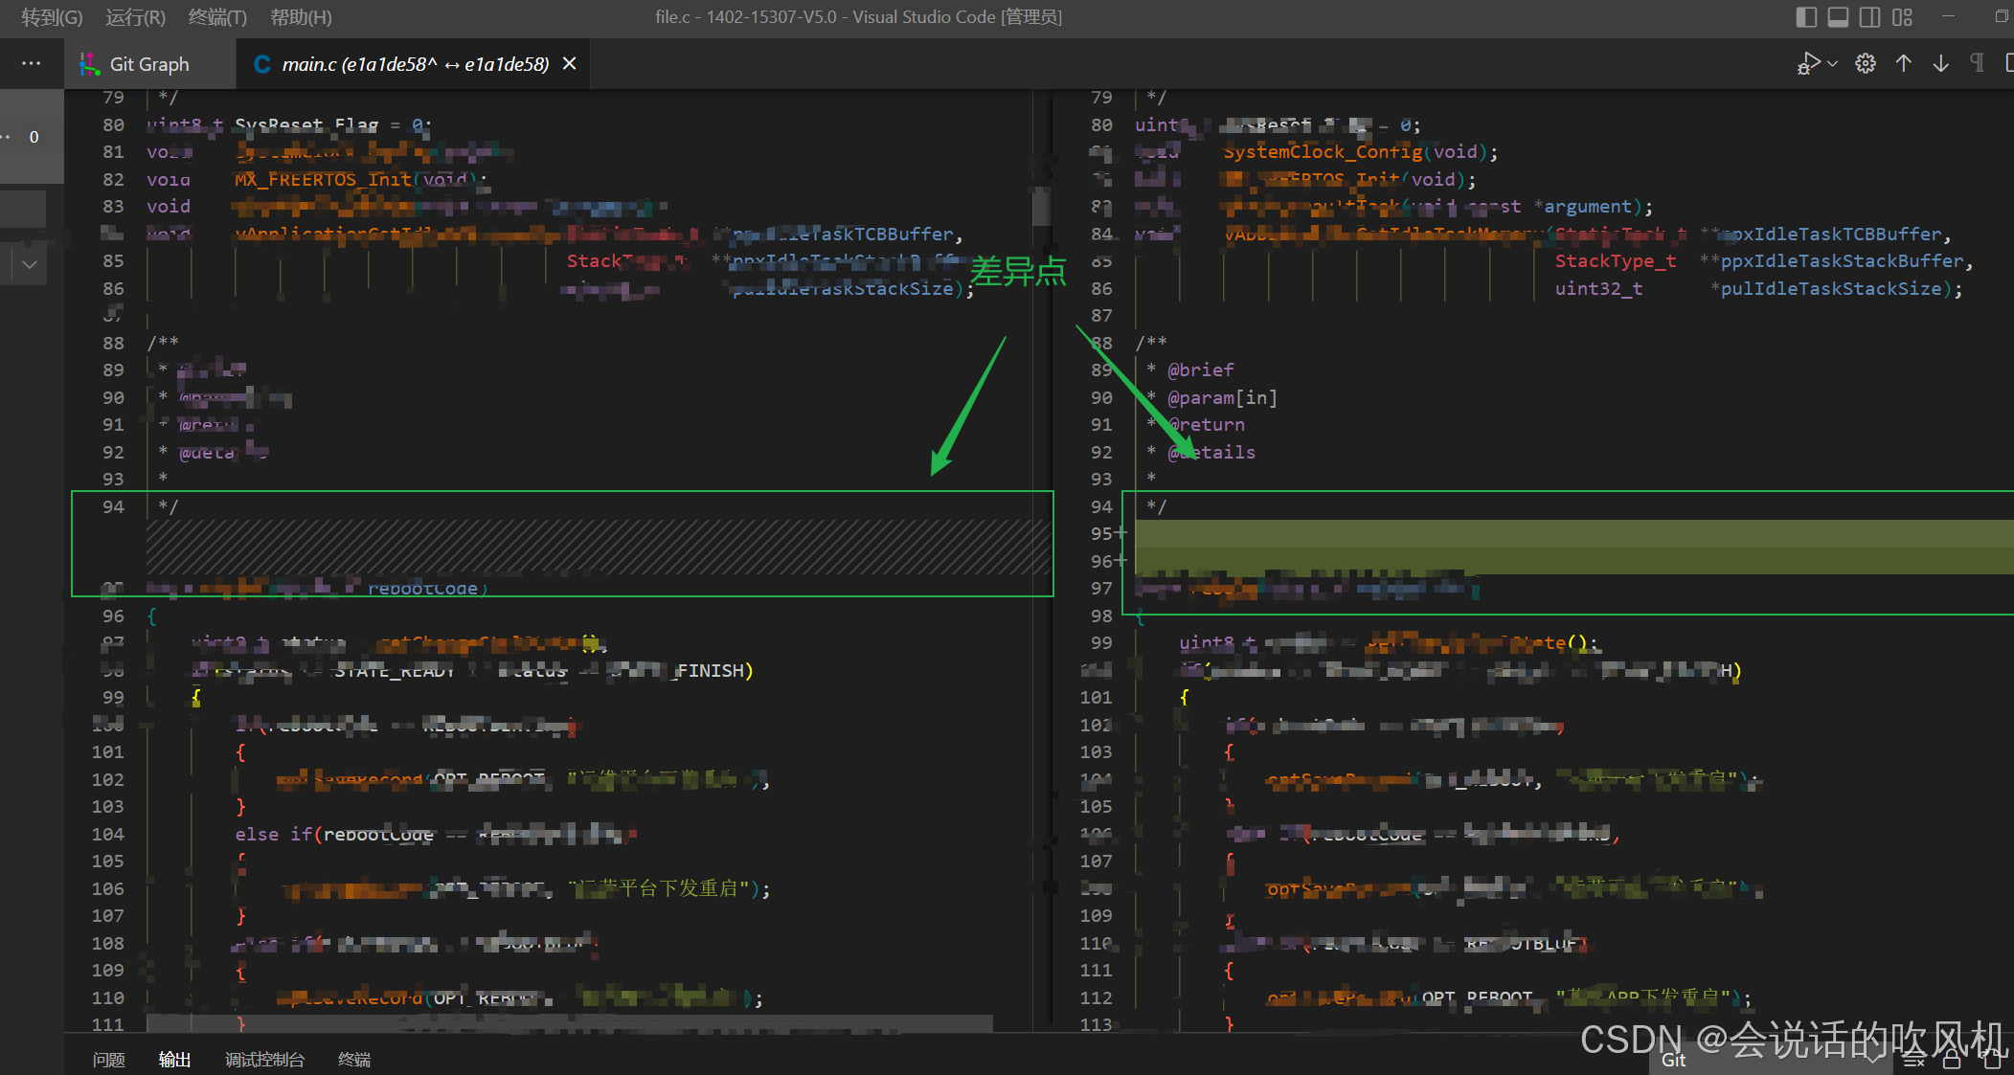Go to next change with down arrow
The image size is (2014, 1075).
pos(1940,63)
